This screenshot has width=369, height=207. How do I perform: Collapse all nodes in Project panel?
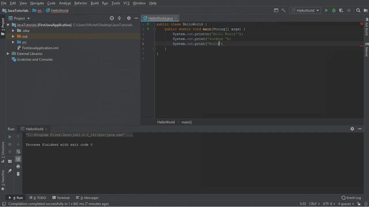coord(119,18)
